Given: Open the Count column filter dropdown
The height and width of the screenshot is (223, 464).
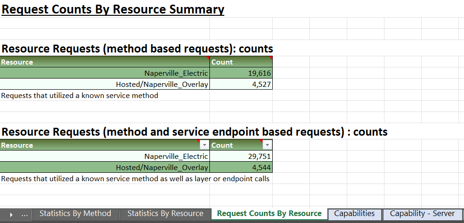Looking at the screenshot, I should (x=267, y=145).
